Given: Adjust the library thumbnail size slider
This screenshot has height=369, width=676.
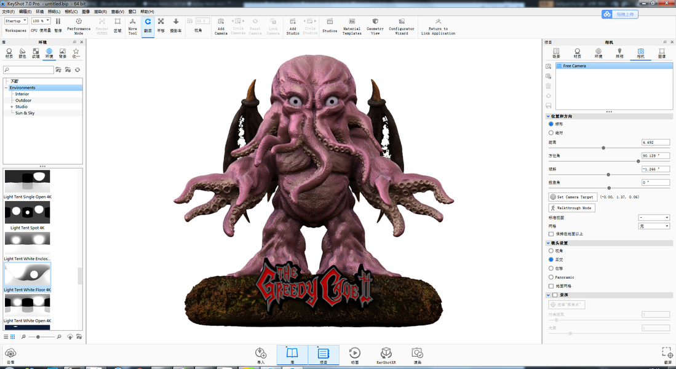Looking at the screenshot, I should (x=38, y=336).
